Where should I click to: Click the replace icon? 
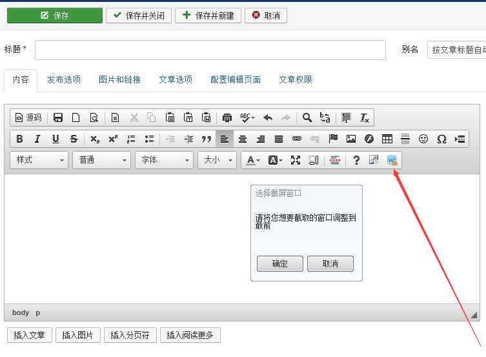point(325,117)
